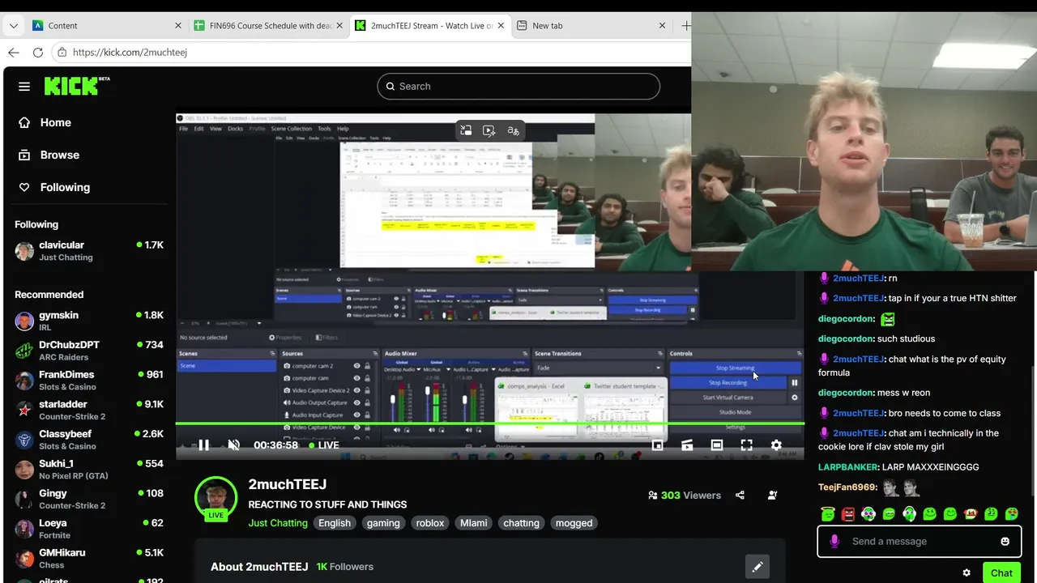
Task: Click the translate icon over the video
Action: click(x=513, y=130)
